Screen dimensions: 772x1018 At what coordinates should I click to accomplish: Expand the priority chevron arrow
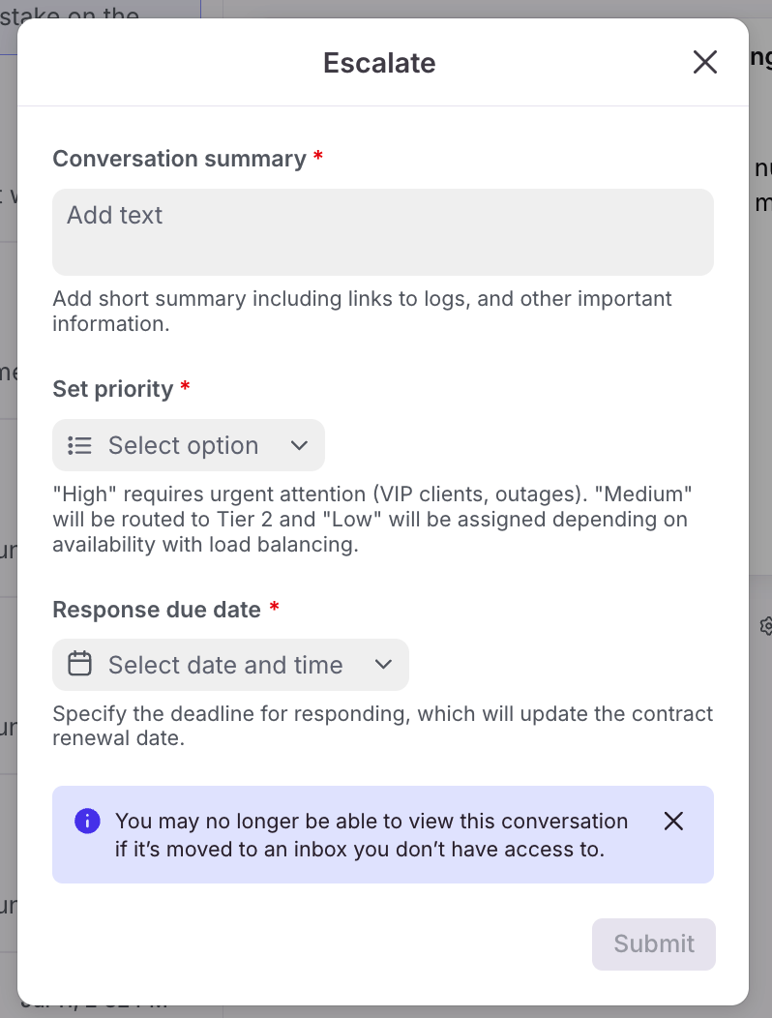(x=299, y=445)
